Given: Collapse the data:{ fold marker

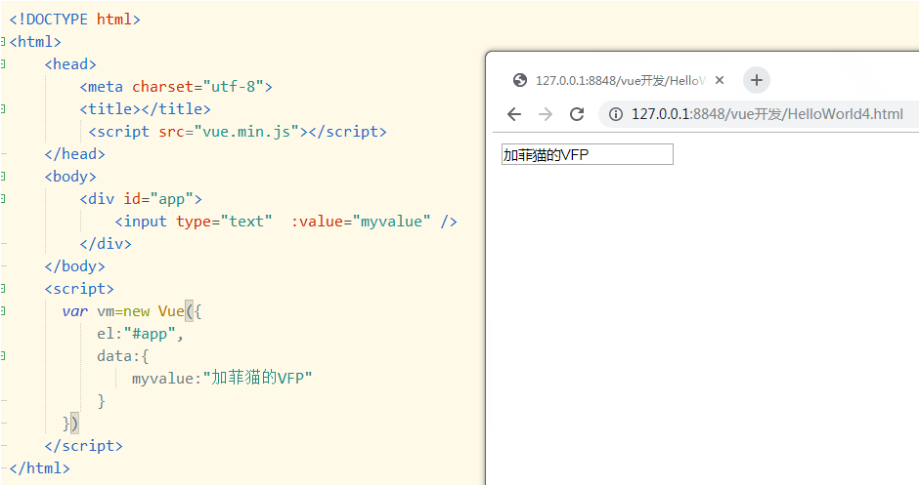Looking at the screenshot, I should click(x=3, y=356).
